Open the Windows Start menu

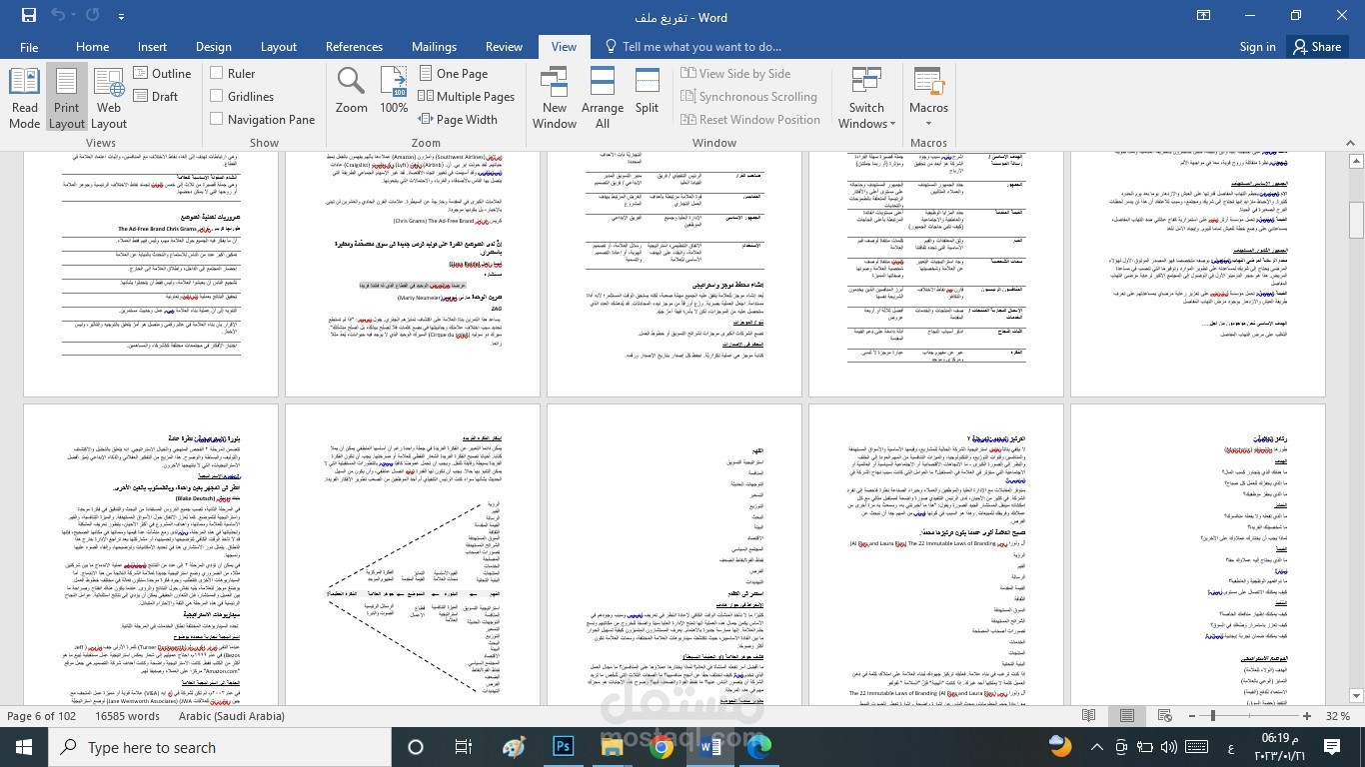point(24,747)
